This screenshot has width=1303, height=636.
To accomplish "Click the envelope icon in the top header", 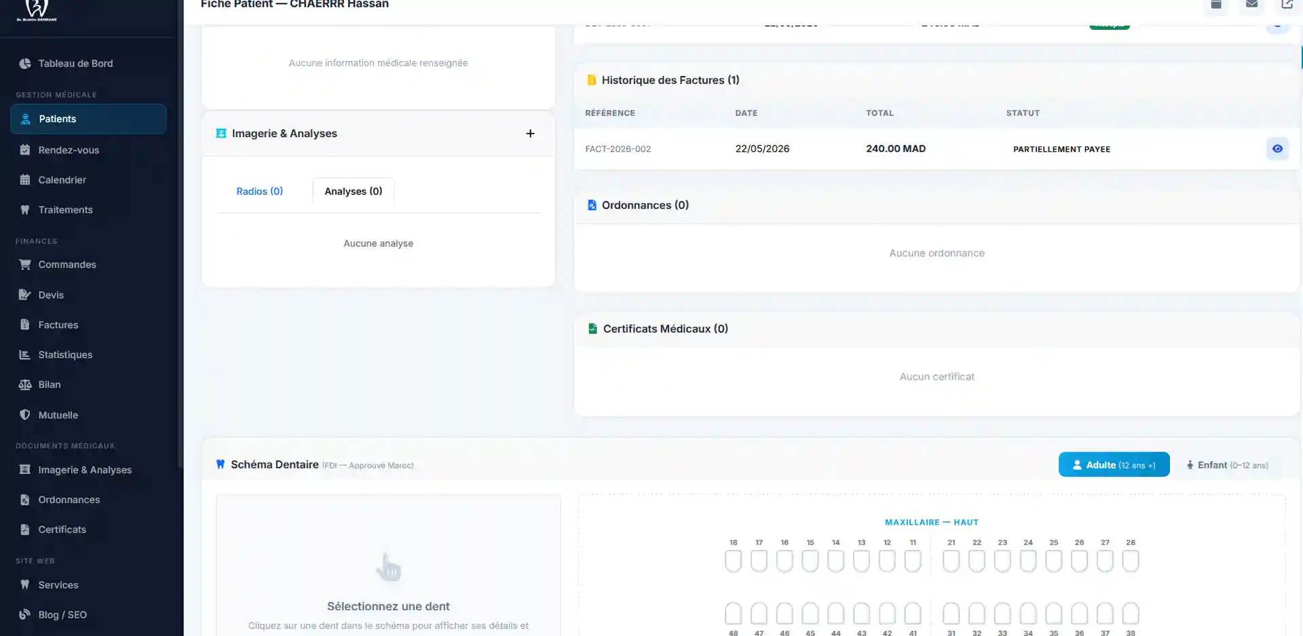I will coord(1251,5).
